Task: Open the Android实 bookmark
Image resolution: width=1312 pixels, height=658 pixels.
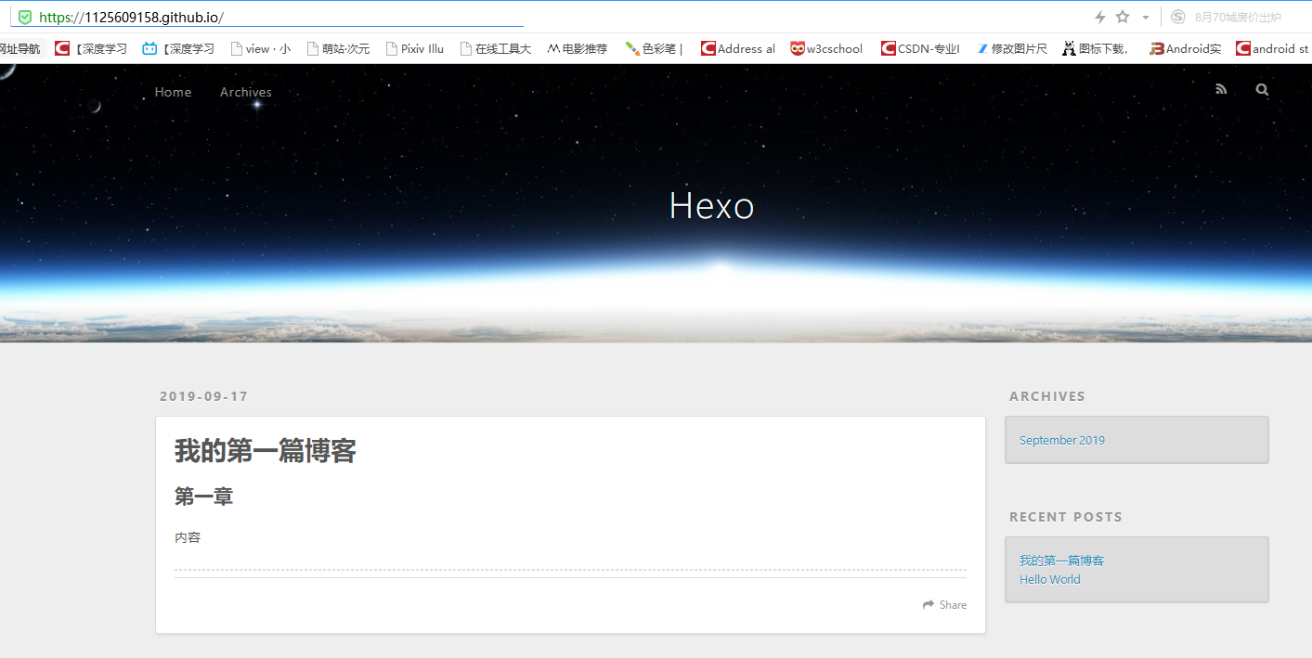Action: click(x=1184, y=48)
